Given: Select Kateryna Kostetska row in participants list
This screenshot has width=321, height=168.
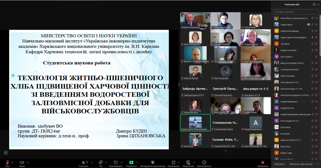Looking at the screenshot, I should click(296, 63).
